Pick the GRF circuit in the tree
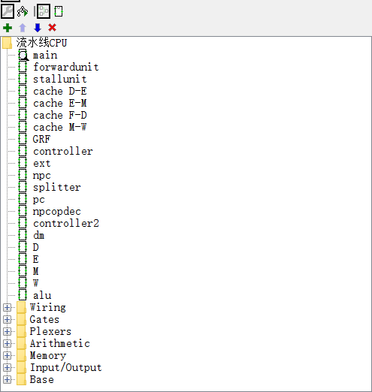 click(x=41, y=139)
